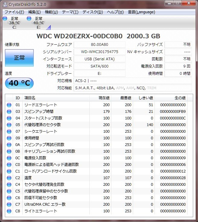
Task: Close the CrystalDiskInfo window
Action: point(189,3)
